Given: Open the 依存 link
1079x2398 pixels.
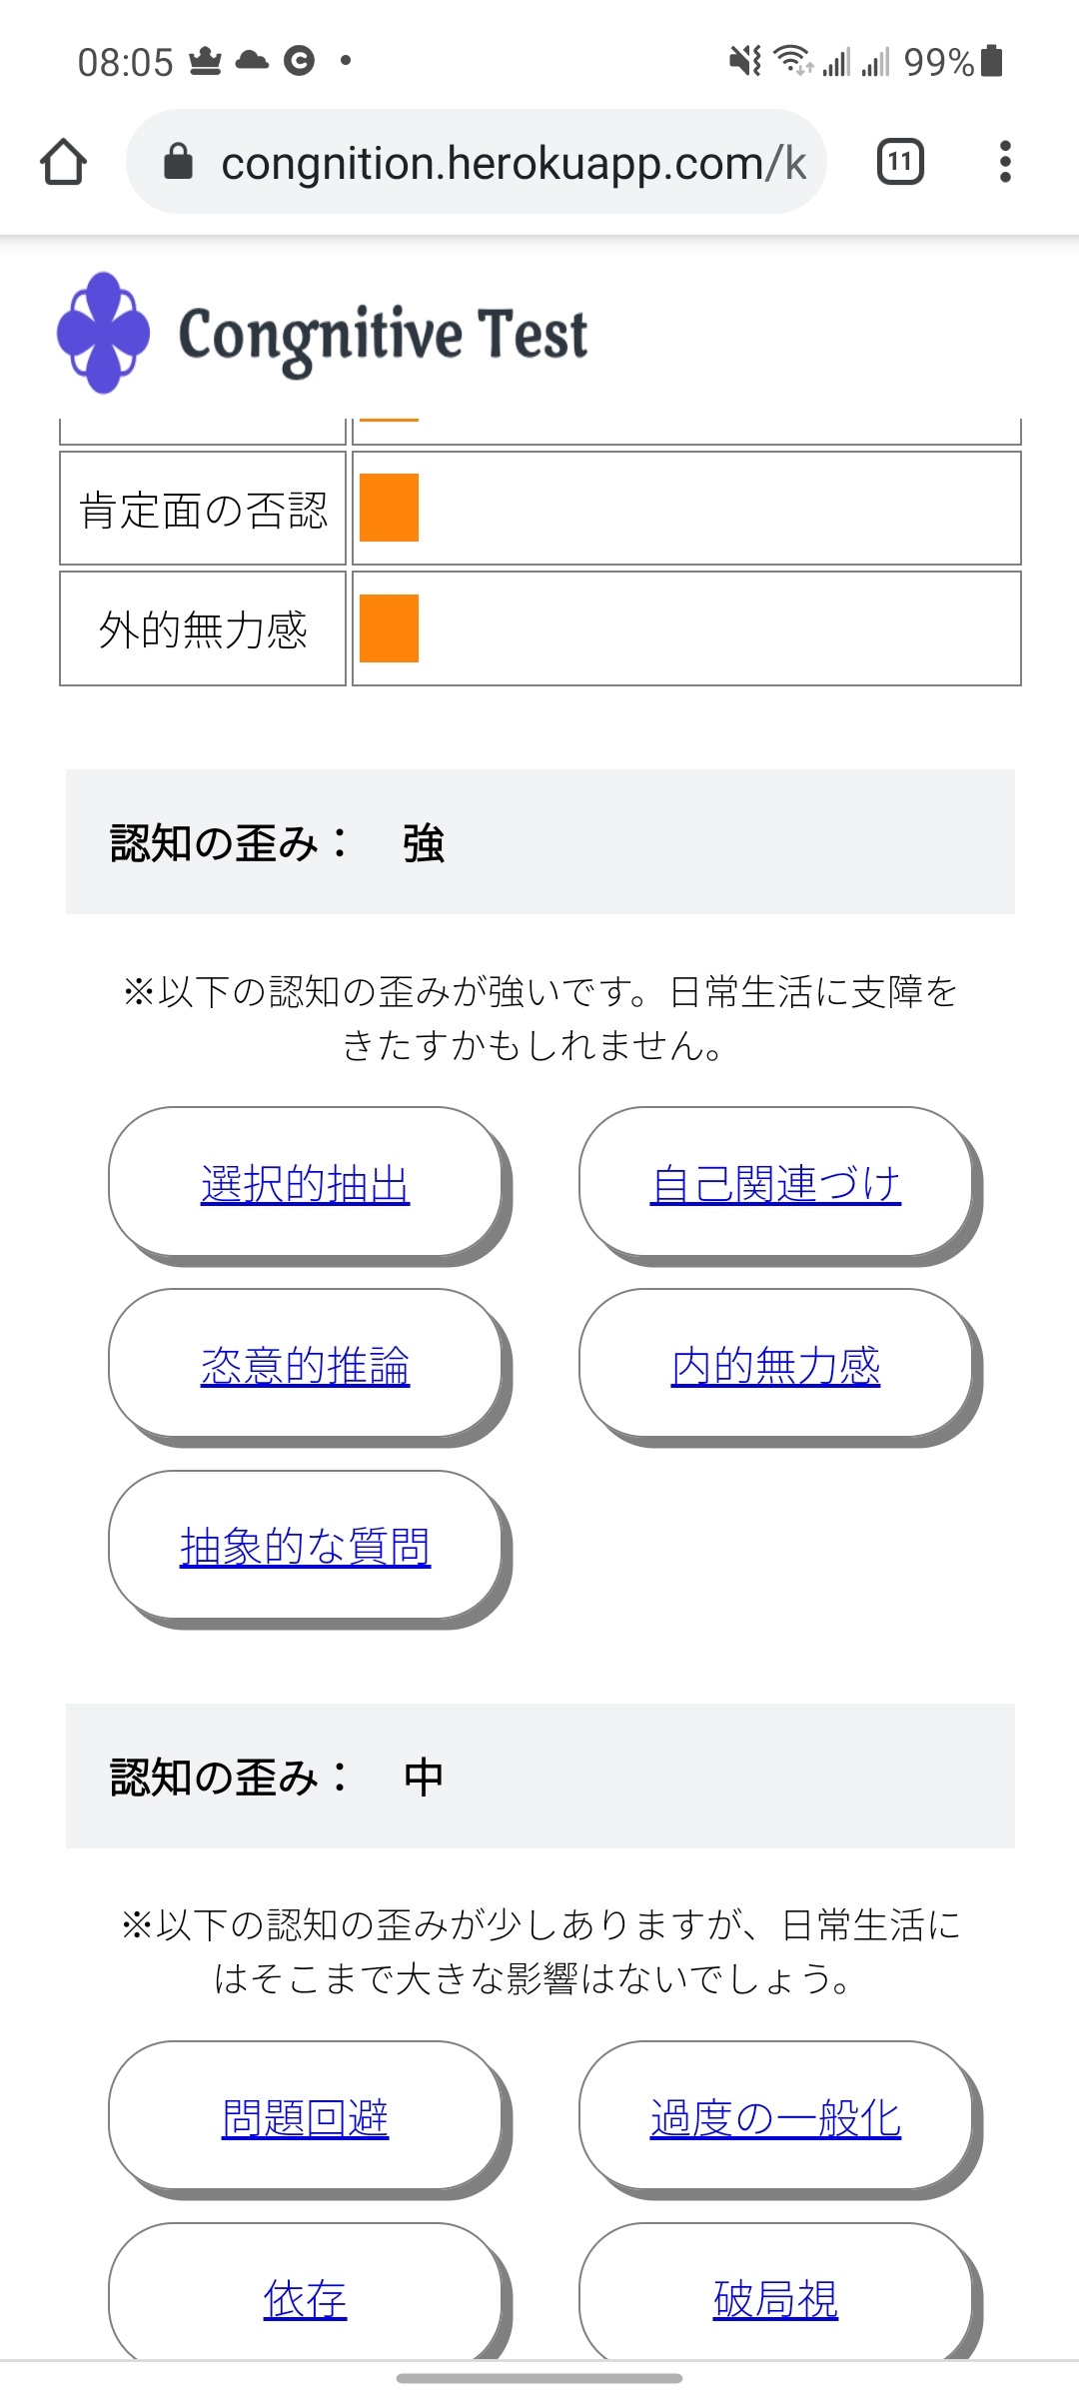Looking at the screenshot, I should pyautogui.click(x=305, y=2298).
